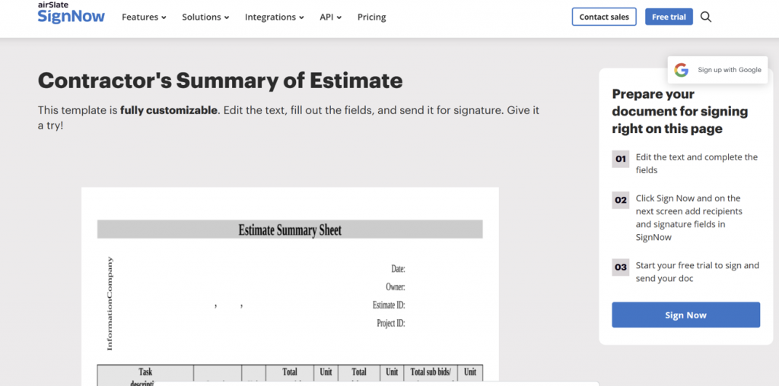The height and width of the screenshot is (386, 779).
Task: Click the Google G logo icon
Action: (x=681, y=70)
